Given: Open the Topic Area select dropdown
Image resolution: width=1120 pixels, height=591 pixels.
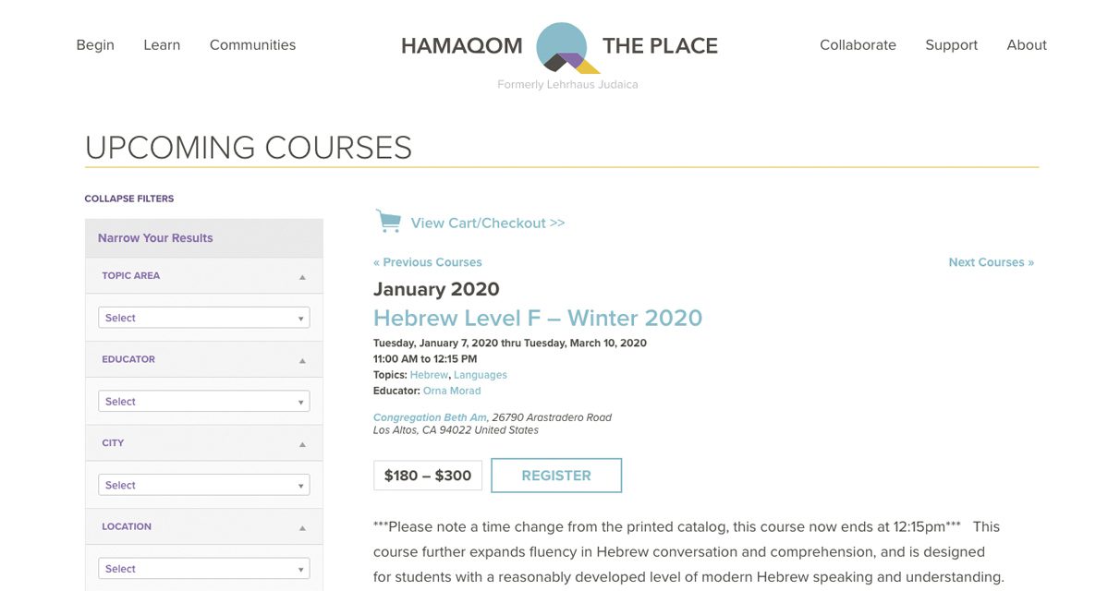Looking at the screenshot, I should pos(203,318).
